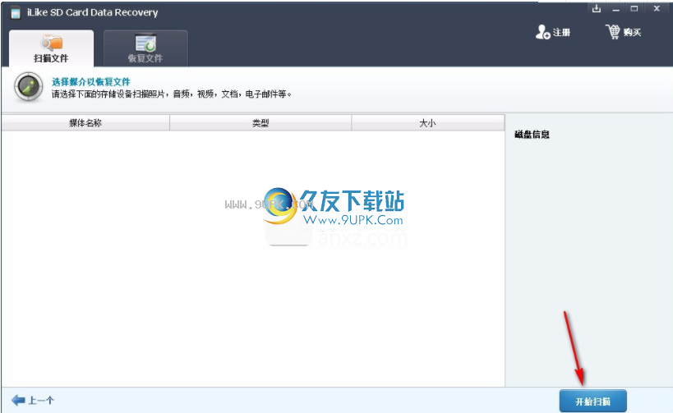Click the blue back arrow icon
Viewport: 673px width, 413px height.
(x=18, y=401)
